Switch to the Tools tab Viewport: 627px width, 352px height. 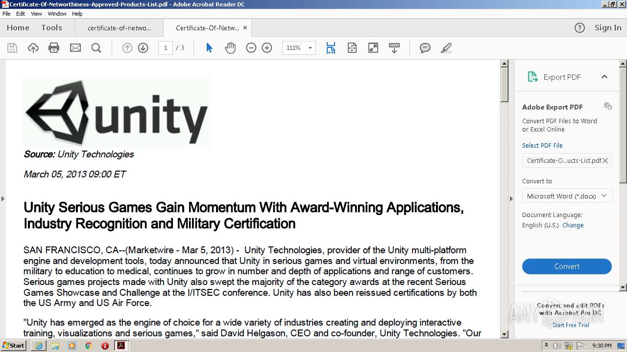coord(51,28)
